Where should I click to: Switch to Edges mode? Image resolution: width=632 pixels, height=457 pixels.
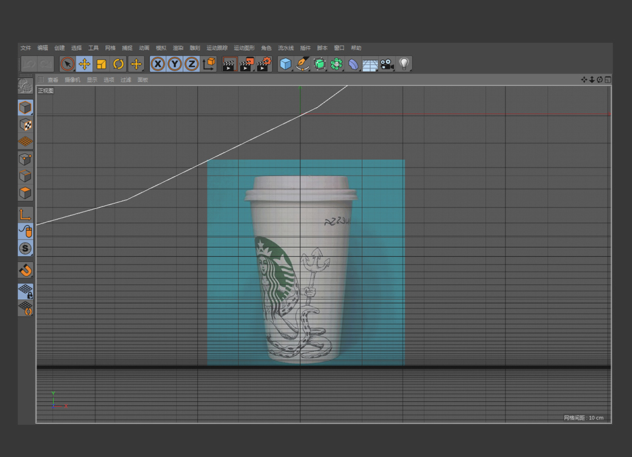click(26, 176)
